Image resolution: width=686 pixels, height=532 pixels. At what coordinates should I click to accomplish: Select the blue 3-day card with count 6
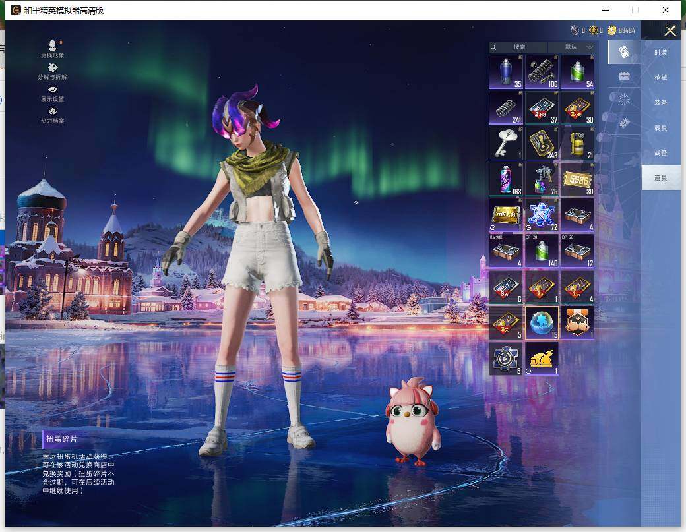pyautogui.click(x=506, y=287)
